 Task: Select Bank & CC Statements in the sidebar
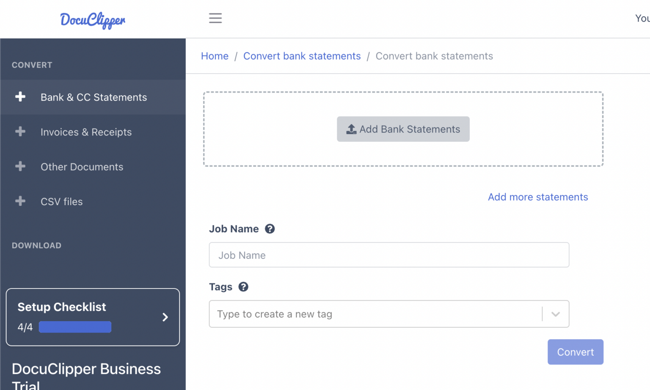tap(94, 97)
